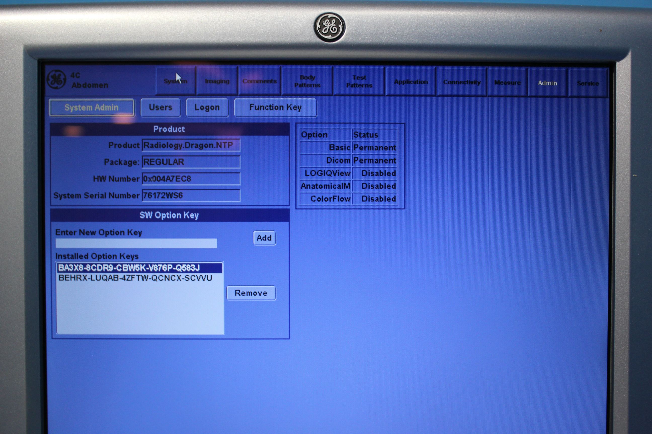Switch to the Measure tab

pos(507,82)
